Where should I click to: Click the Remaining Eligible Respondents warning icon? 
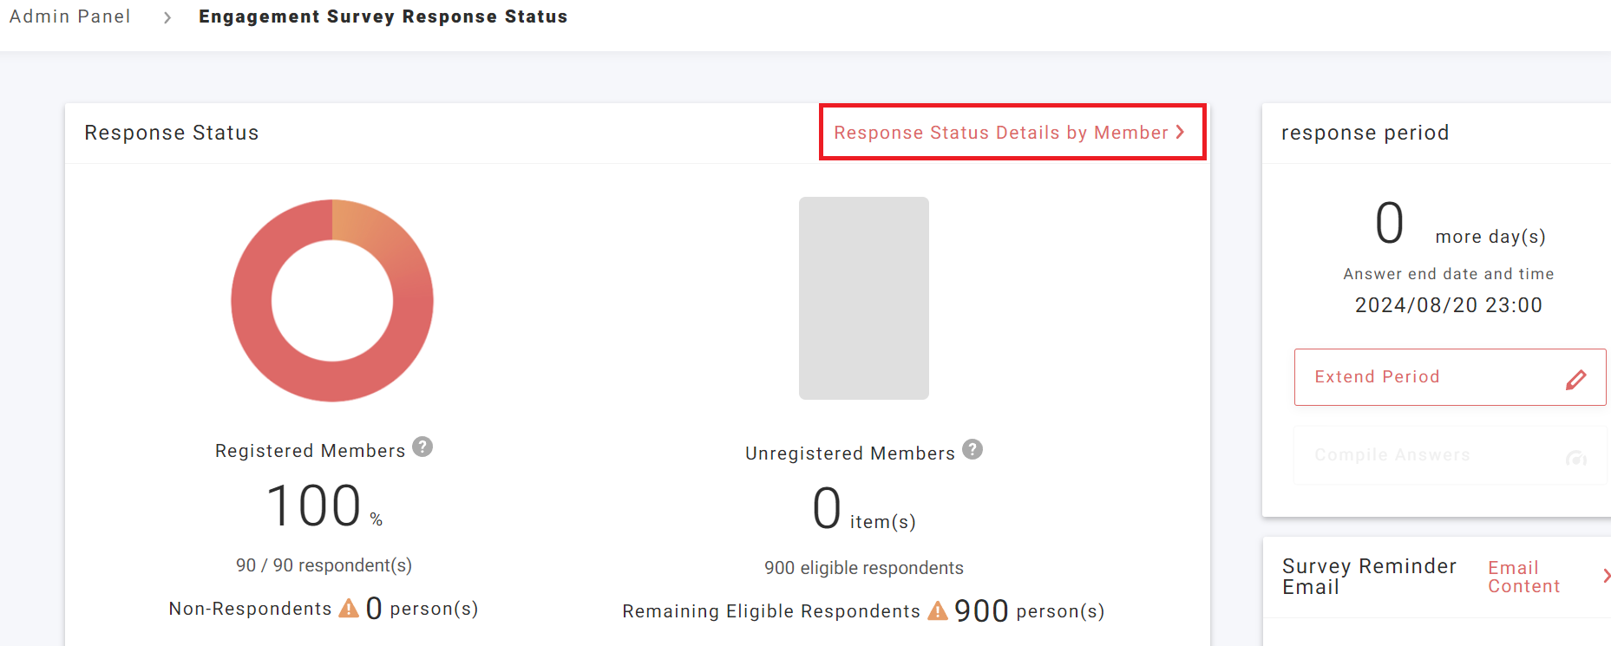click(938, 611)
